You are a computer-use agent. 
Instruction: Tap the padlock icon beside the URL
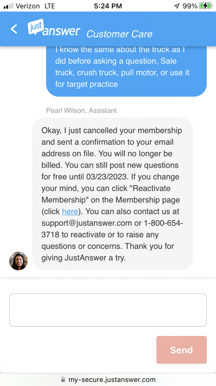coord(63,379)
